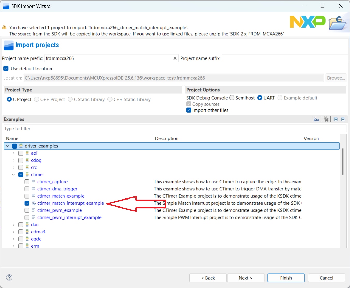Viewport: 350px width, 288px height.
Task: Open help via the question mark icon
Action: tap(9, 277)
